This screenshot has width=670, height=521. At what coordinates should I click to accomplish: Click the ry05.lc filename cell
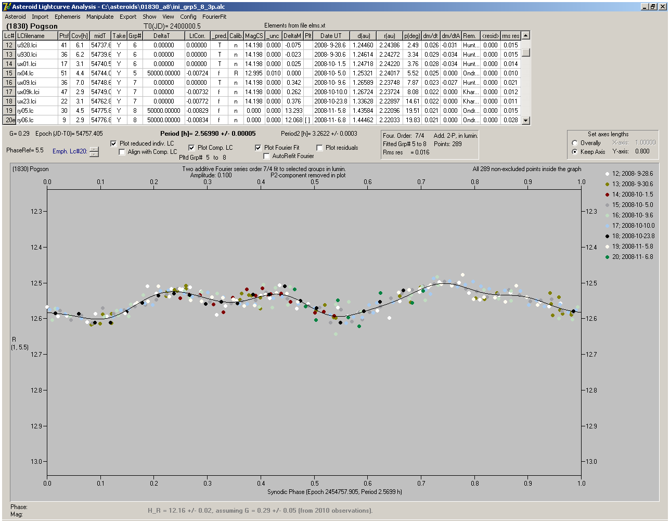point(36,111)
